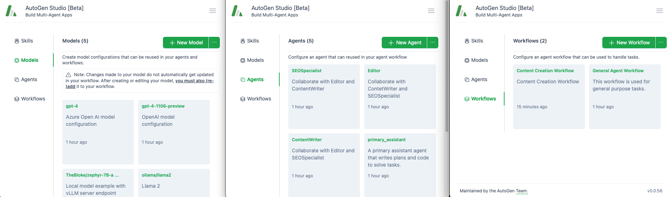Select the Workflows tab in the Models panel sidebar
This screenshot has width=670, height=197.
[x=33, y=99]
